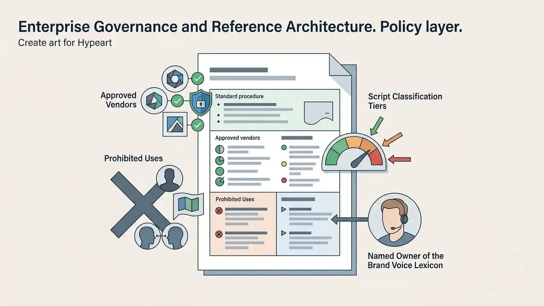Click the blue shield lock icon
544x306 pixels.
(200, 102)
